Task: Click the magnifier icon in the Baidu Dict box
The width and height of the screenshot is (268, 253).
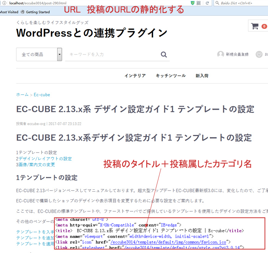Action: pyautogui.click(x=217, y=3)
